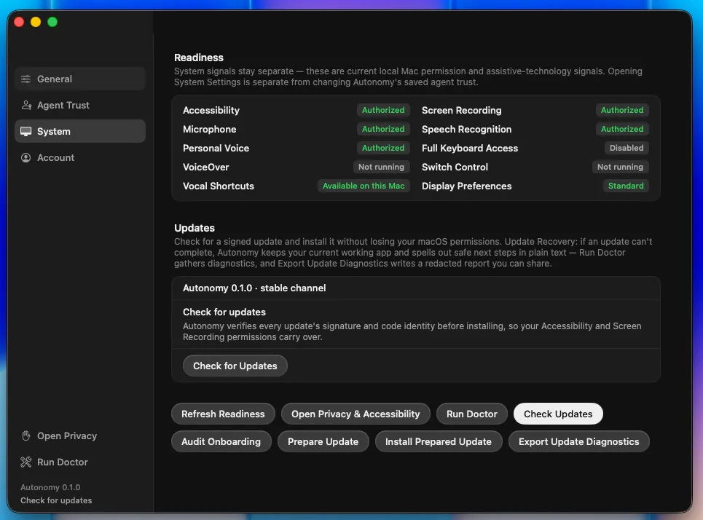703x520 pixels.
Task: Click the Install Prepared Update button
Action: (439, 441)
